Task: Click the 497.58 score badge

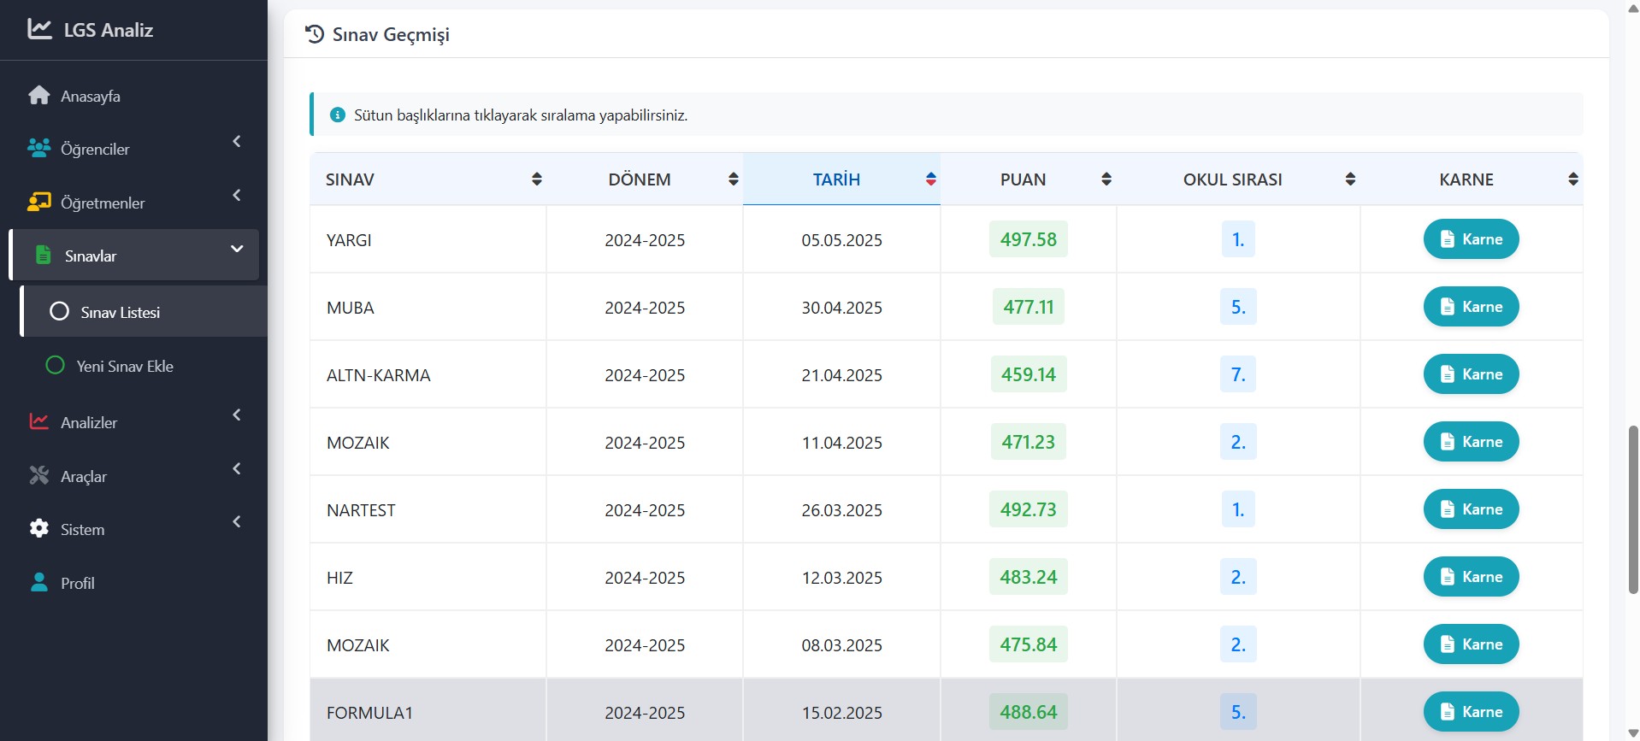Action: (1028, 239)
